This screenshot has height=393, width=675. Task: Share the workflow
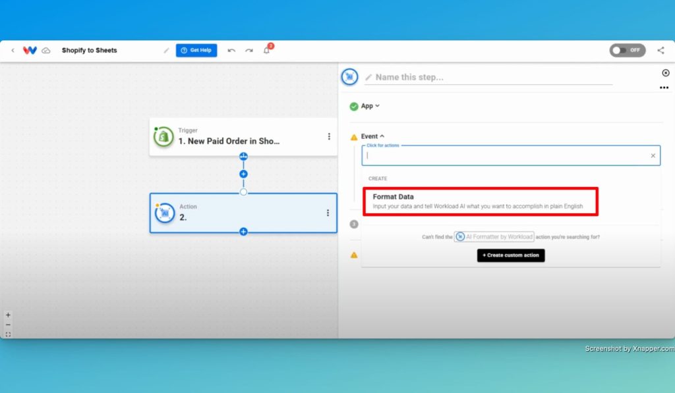(660, 50)
